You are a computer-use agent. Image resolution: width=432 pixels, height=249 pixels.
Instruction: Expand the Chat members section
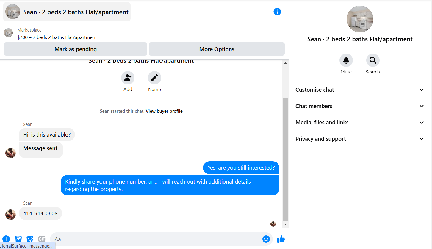point(360,106)
